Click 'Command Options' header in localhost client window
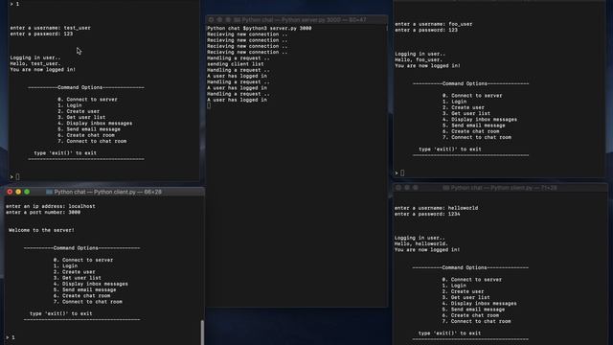 (x=77, y=248)
